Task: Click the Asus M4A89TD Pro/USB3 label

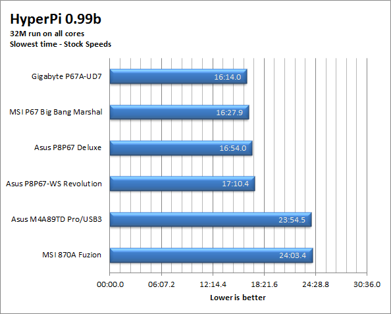Action: point(57,219)
